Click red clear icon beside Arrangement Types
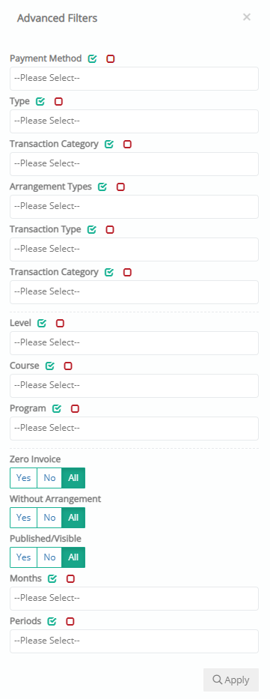This screenshot has width=270, height=699. 120,187
